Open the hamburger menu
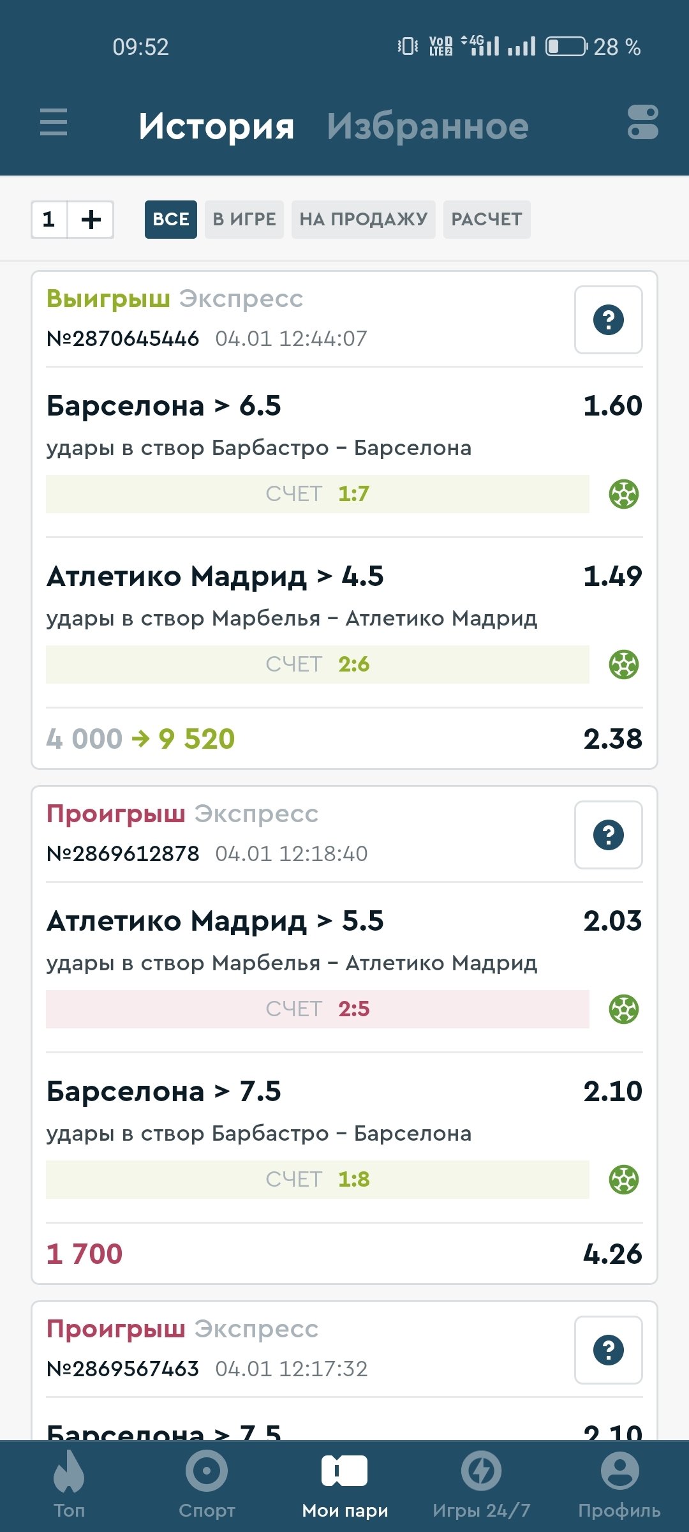 (x=53, y=122)
